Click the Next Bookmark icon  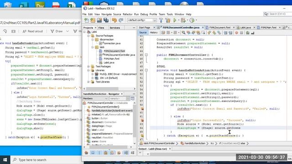click(x=214, y=33)
